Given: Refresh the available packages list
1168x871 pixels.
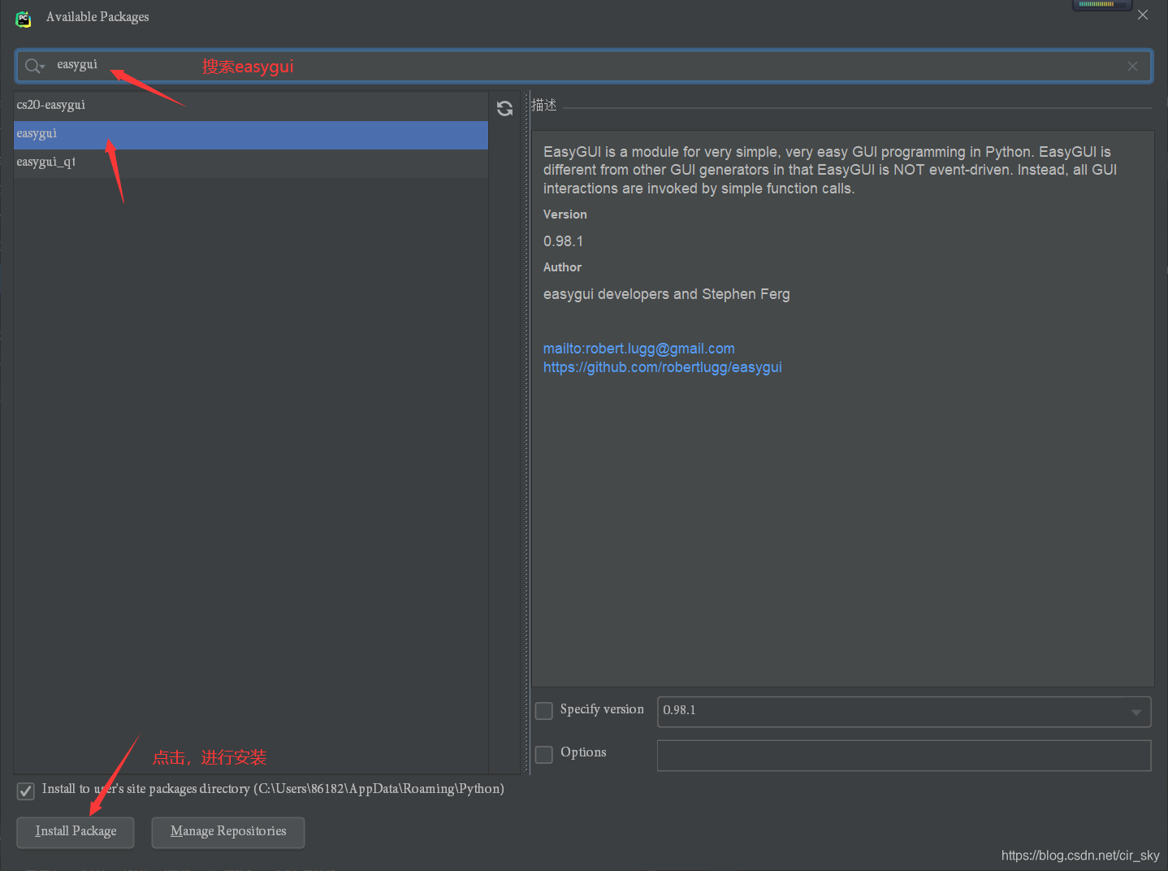Looking at the screenshot, I should tap(504, 107).
